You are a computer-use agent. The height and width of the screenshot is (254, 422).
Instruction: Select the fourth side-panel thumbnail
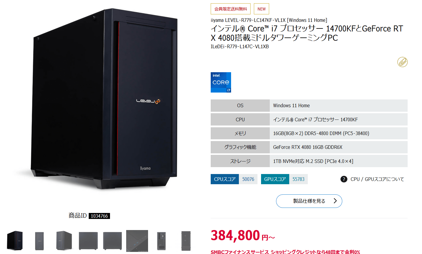click(88, 241)
